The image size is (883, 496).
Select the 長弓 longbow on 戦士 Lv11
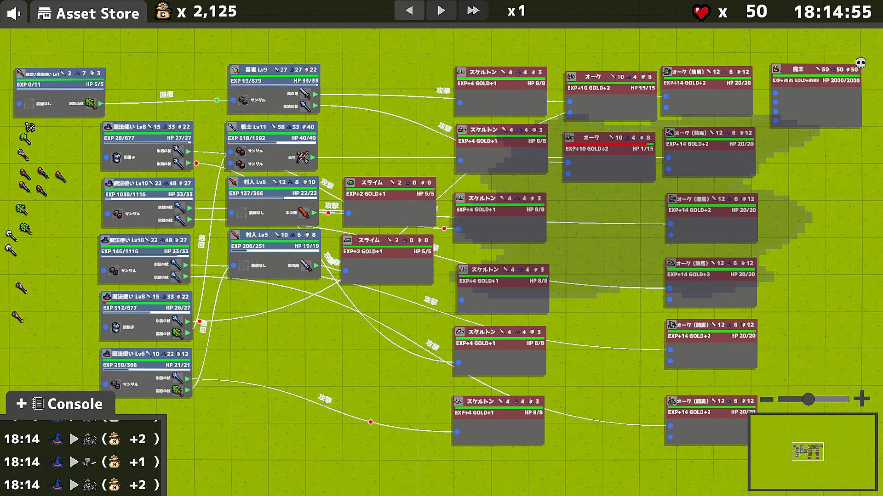[x=303, y=158]
